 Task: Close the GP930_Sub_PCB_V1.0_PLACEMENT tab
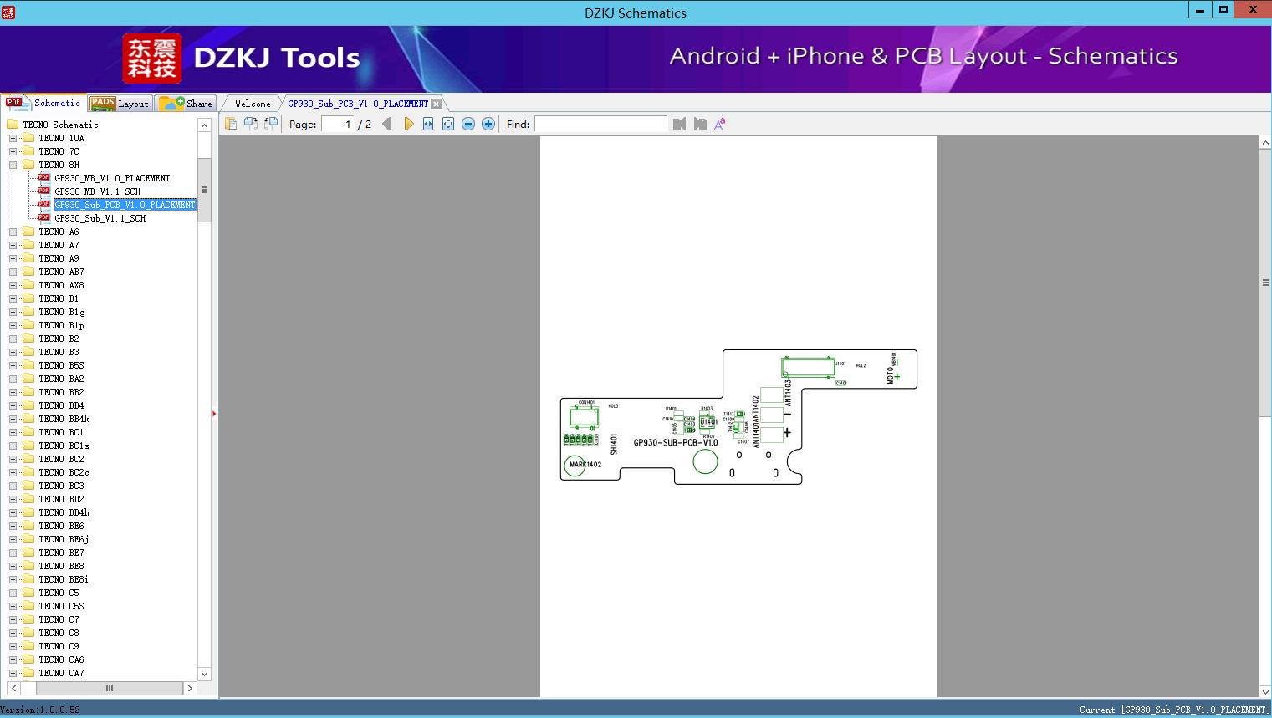pos(436,104)
